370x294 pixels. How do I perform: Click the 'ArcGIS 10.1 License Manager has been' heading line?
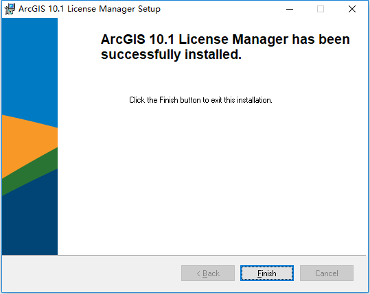click(x=225, y=39)
